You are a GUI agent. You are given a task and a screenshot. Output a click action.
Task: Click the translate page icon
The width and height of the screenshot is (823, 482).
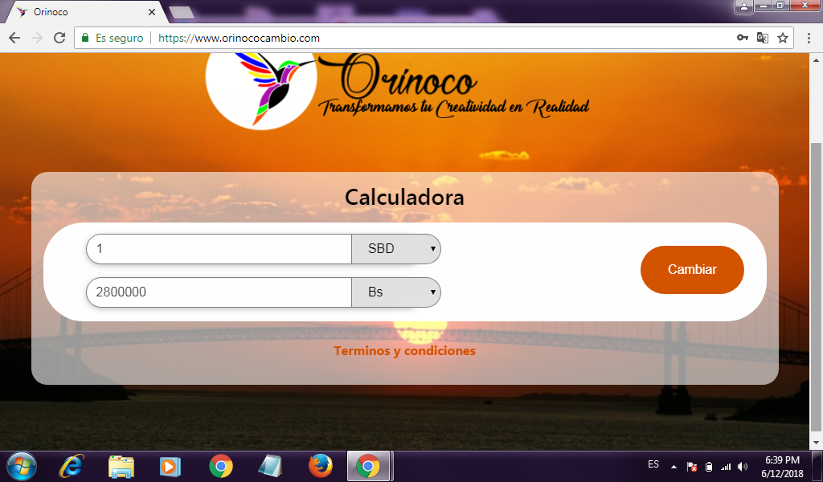(762, 38)
